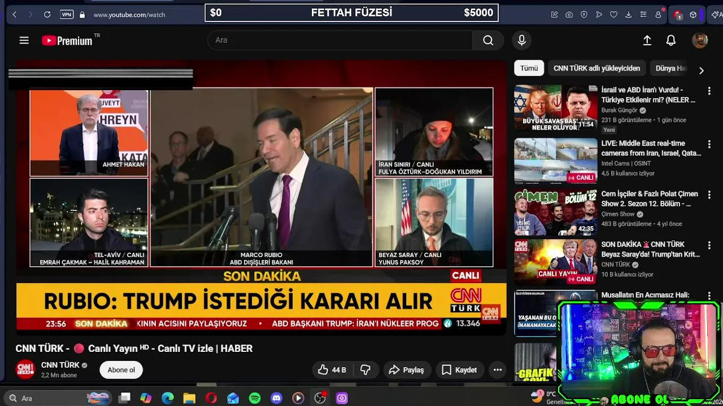Open the CNN TÜRK channel avatar
This screenshot has height=406, width=723.
pos(25,369)
